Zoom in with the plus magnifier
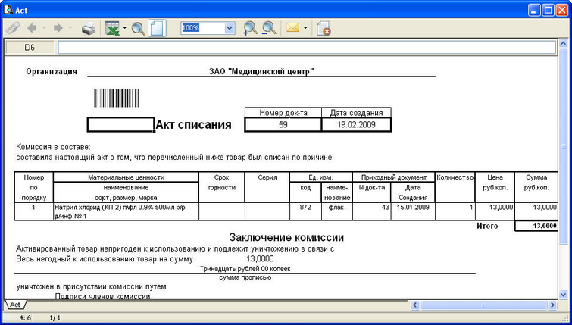Viewport: 572px width, 325px height. click(250, 29)
